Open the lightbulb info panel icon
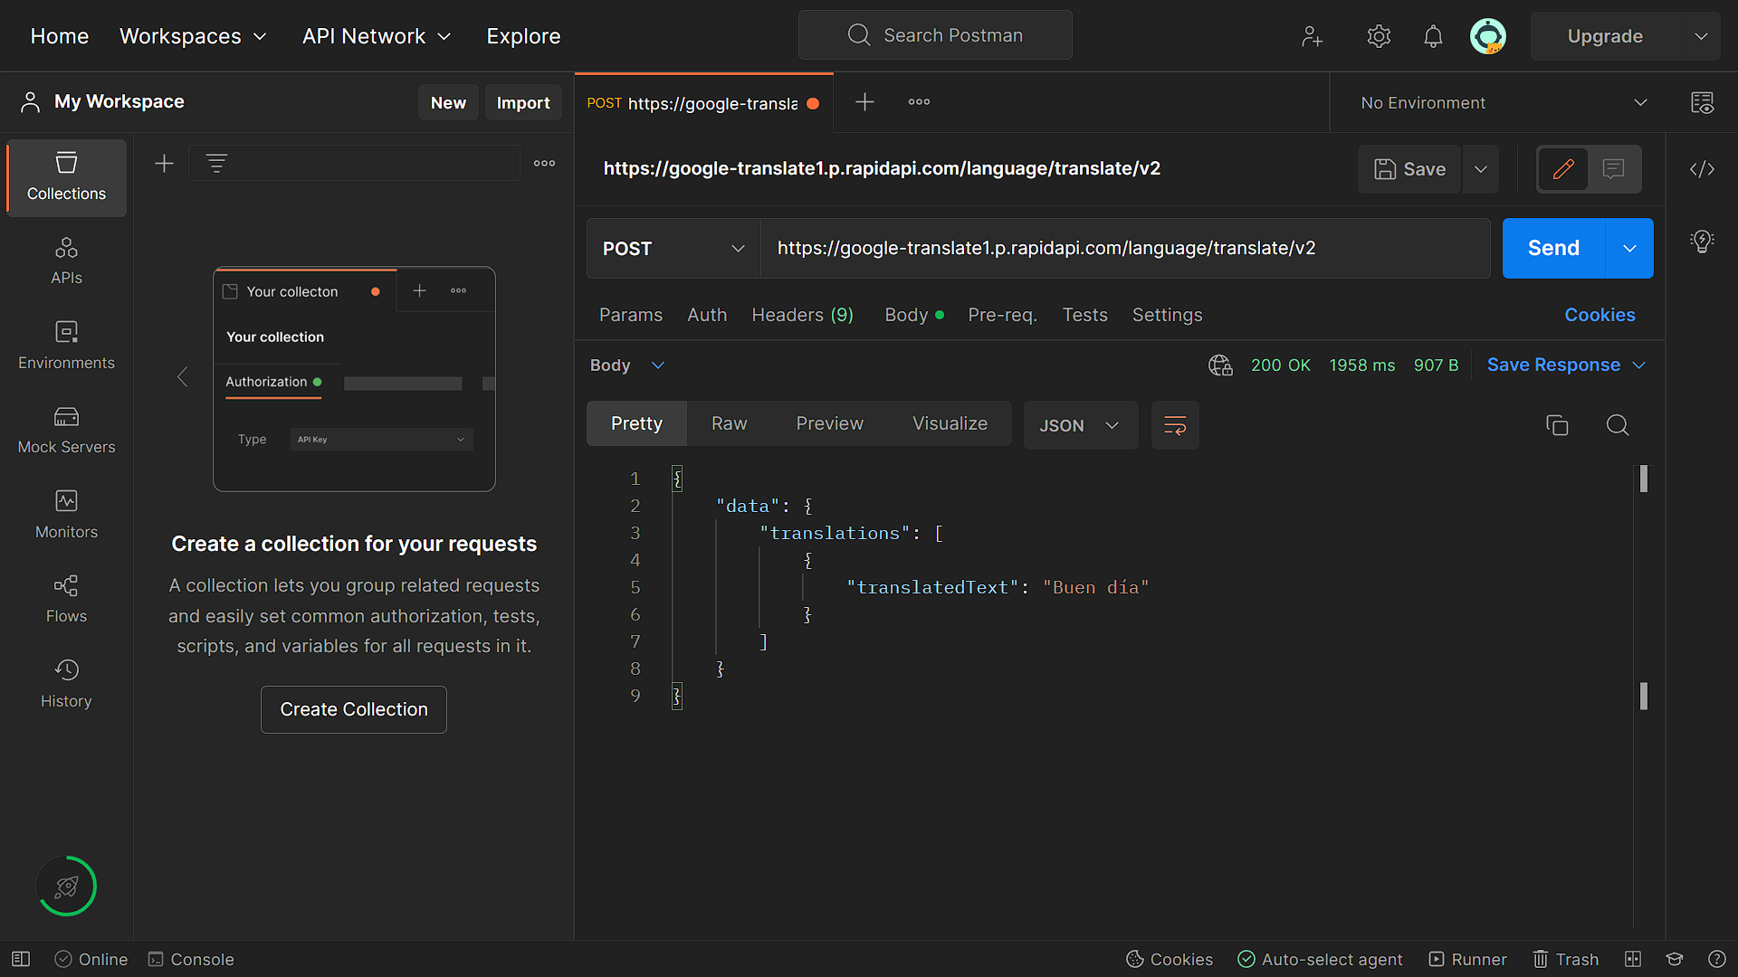 [x=1702, y=242]
